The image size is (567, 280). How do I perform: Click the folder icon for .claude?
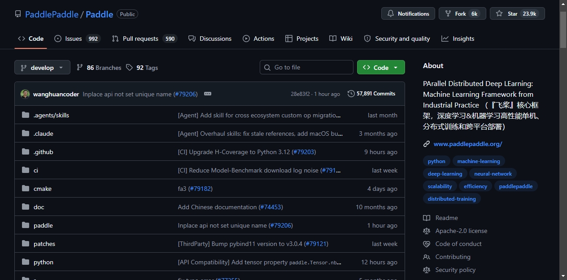[26, 134]
